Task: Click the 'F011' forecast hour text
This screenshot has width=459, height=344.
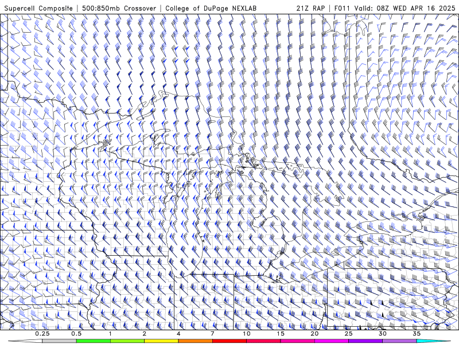Action: tap(342, 9)
